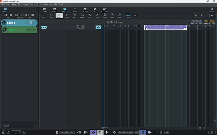This screenshot has width=217, height=135.
Task: Add a song with Song plus button
Action: point(6,15)
